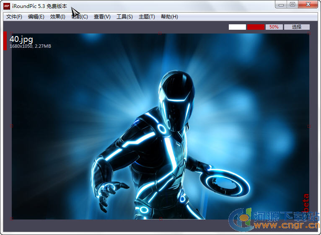Click the iRoundPic app icon in title bar
Viewport: 321px width, 235px height.
click(x=7, y=6)
